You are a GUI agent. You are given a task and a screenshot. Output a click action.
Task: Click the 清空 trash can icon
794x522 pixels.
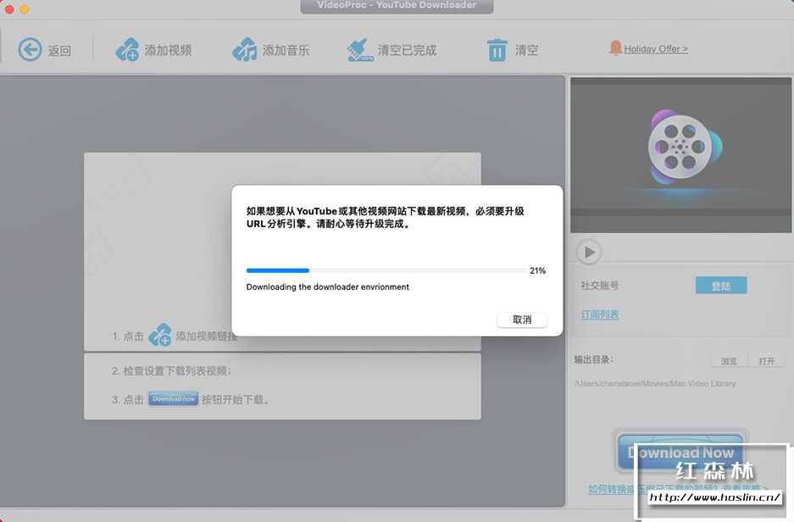click(498, 48)
